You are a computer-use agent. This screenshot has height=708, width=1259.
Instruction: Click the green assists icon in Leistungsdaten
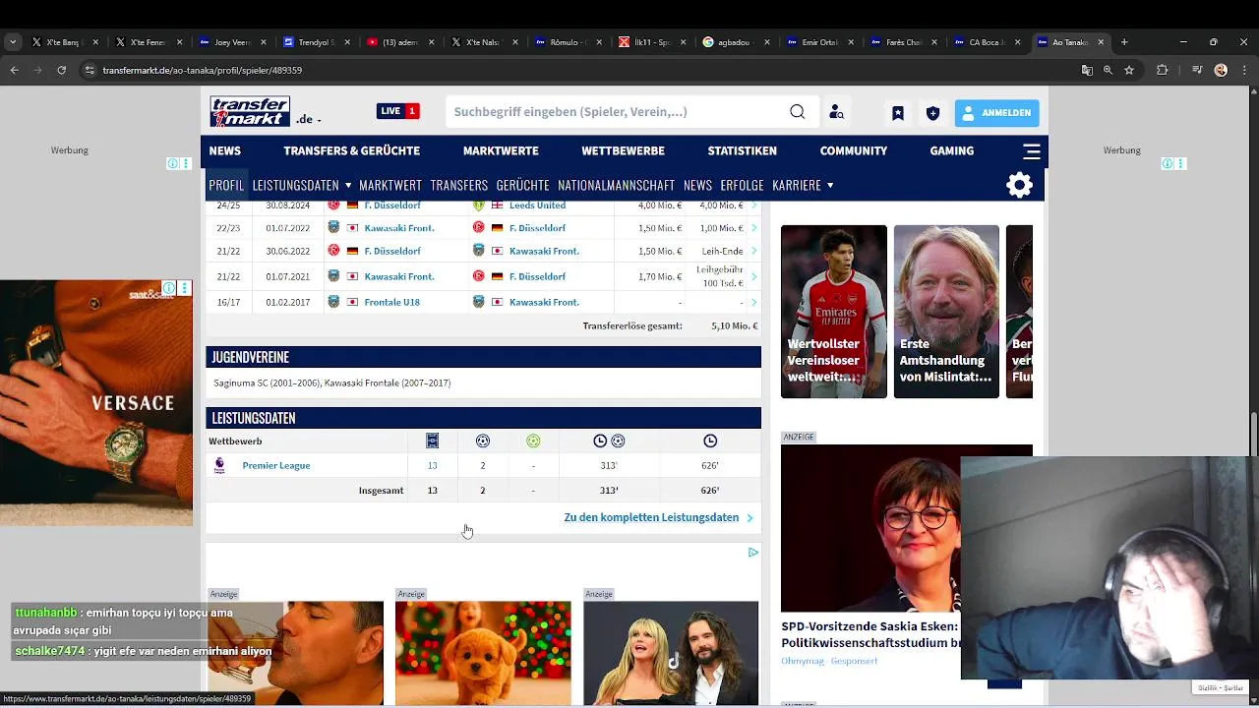533,441
